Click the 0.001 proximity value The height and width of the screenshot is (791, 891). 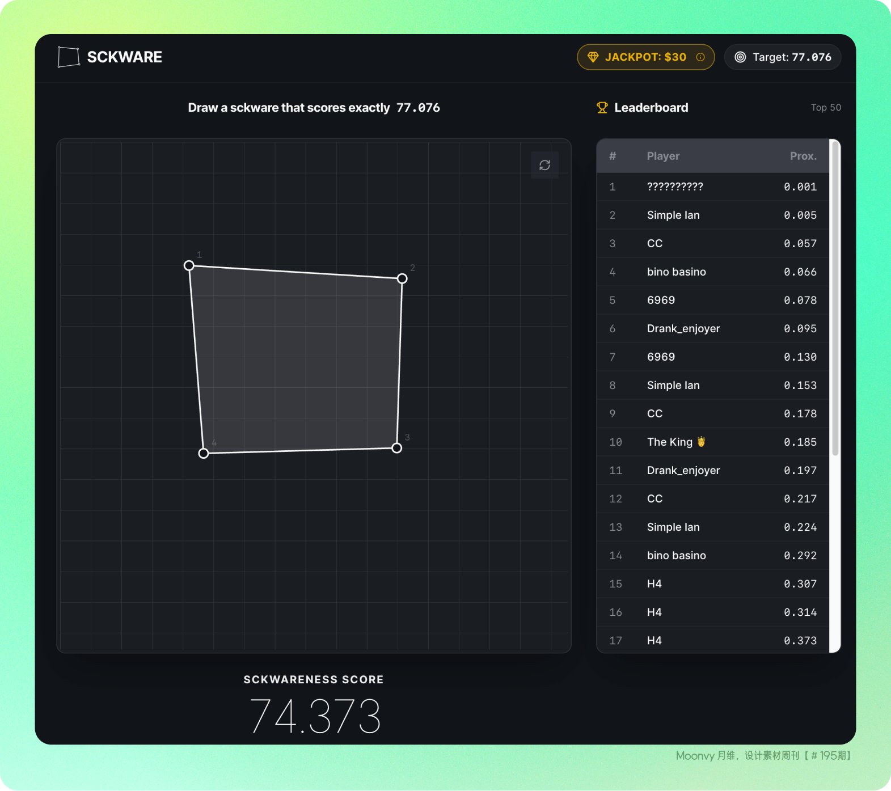point(800,187)
